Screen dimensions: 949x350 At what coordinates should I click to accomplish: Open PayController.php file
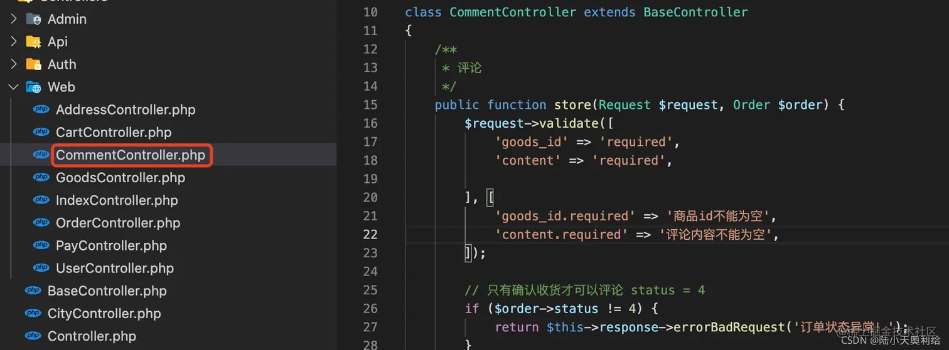click(x=111, y=245)
